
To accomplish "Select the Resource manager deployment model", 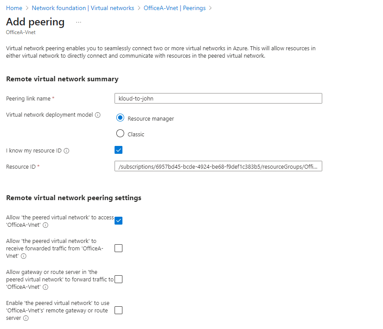I will (x=120, y=118).
